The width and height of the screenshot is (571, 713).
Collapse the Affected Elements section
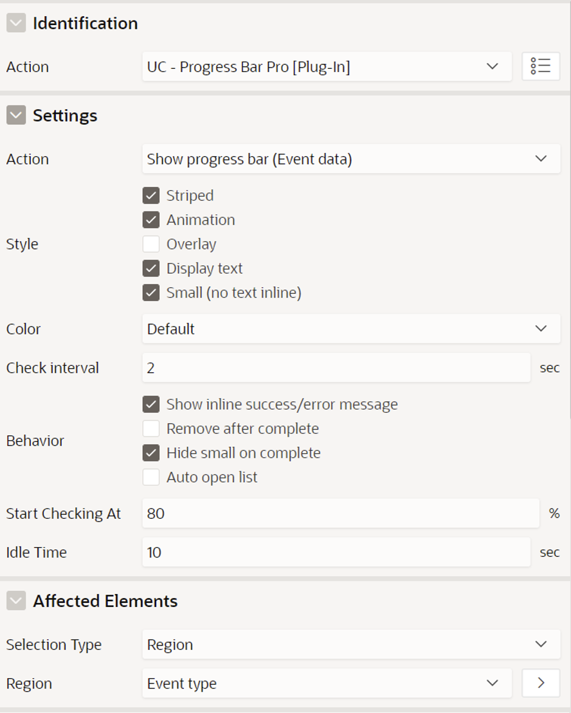pos(16,600)
